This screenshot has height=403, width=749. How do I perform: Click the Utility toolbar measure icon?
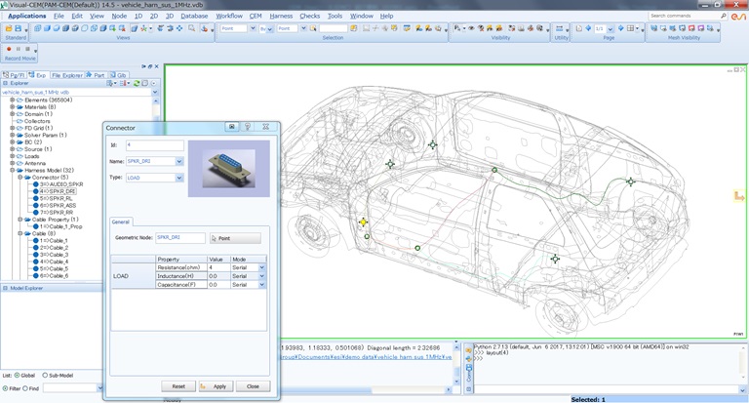(560, 28)
